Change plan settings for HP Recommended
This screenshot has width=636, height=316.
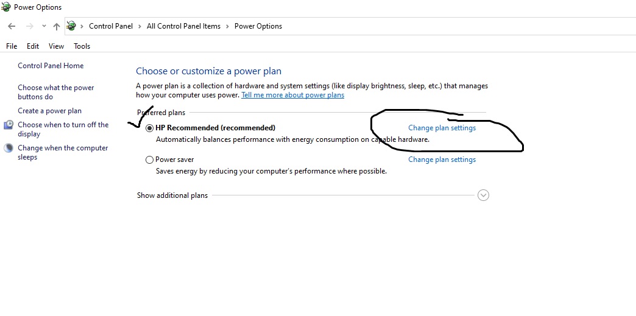[x=442, y=128]
